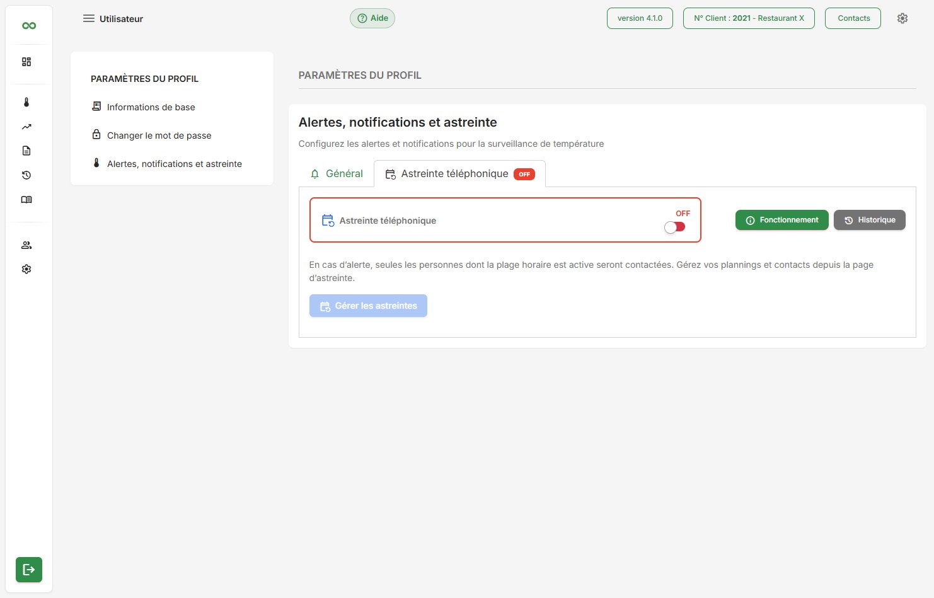Screen dimensions: 934x598
Task: Click the green infinity logo
Action: click(29, 26)
